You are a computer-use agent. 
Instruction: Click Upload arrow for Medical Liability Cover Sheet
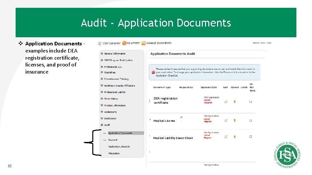[235, 136]
